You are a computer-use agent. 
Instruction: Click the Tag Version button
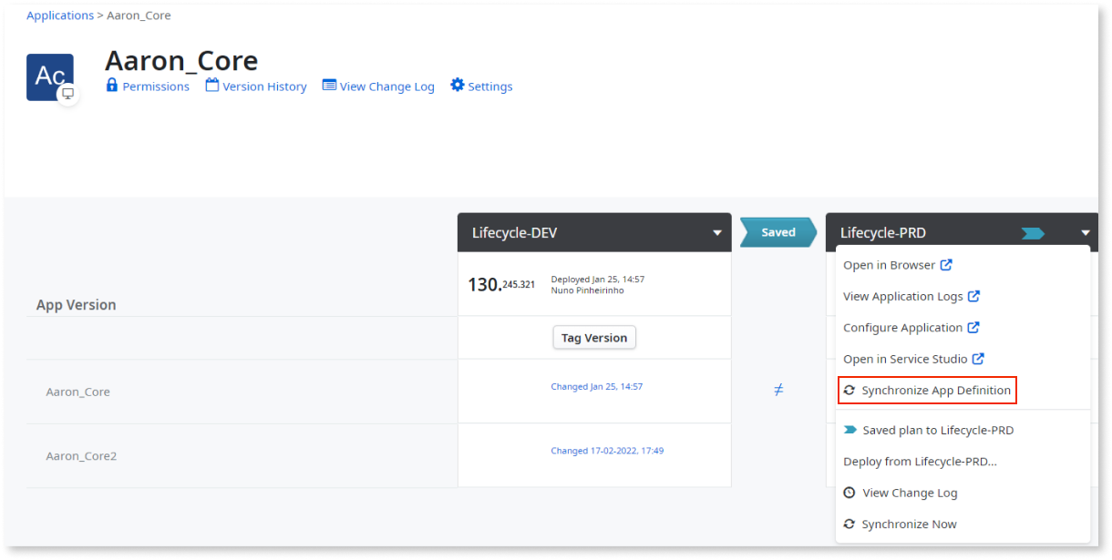pos(594,337)
